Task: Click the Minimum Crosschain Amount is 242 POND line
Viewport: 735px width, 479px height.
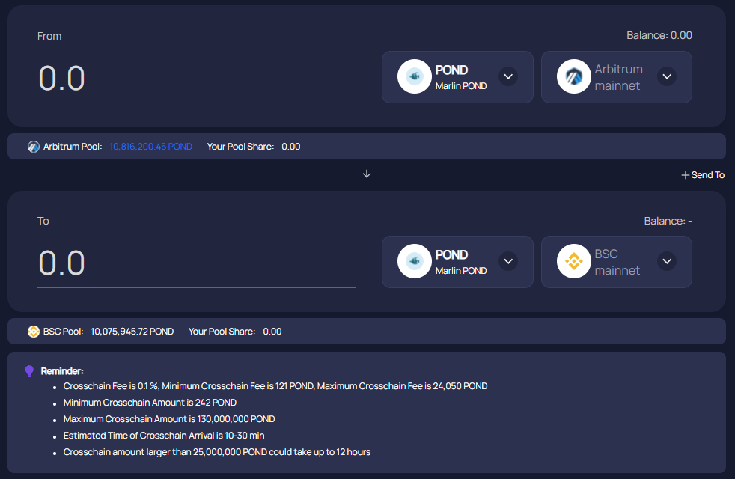Action: click(x=150, y=403)
